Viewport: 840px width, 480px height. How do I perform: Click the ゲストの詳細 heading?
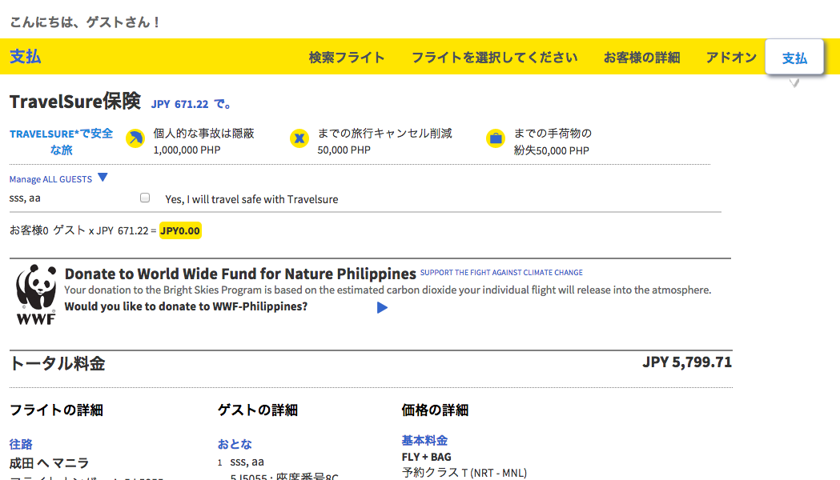[258, 410]
